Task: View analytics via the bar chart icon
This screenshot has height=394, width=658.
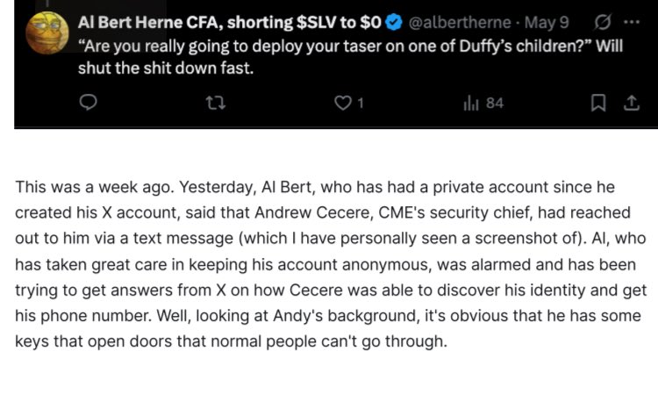Action: coord(471,103)
